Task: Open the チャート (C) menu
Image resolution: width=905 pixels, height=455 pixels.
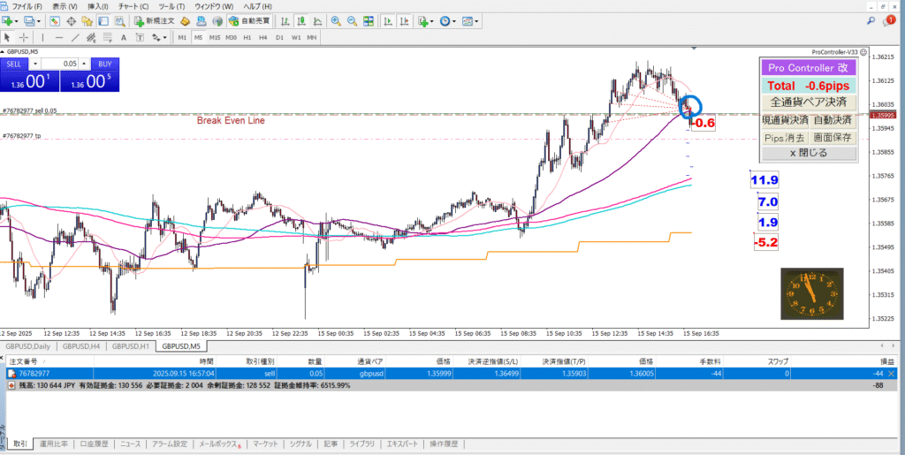Action: click(133, 6)
